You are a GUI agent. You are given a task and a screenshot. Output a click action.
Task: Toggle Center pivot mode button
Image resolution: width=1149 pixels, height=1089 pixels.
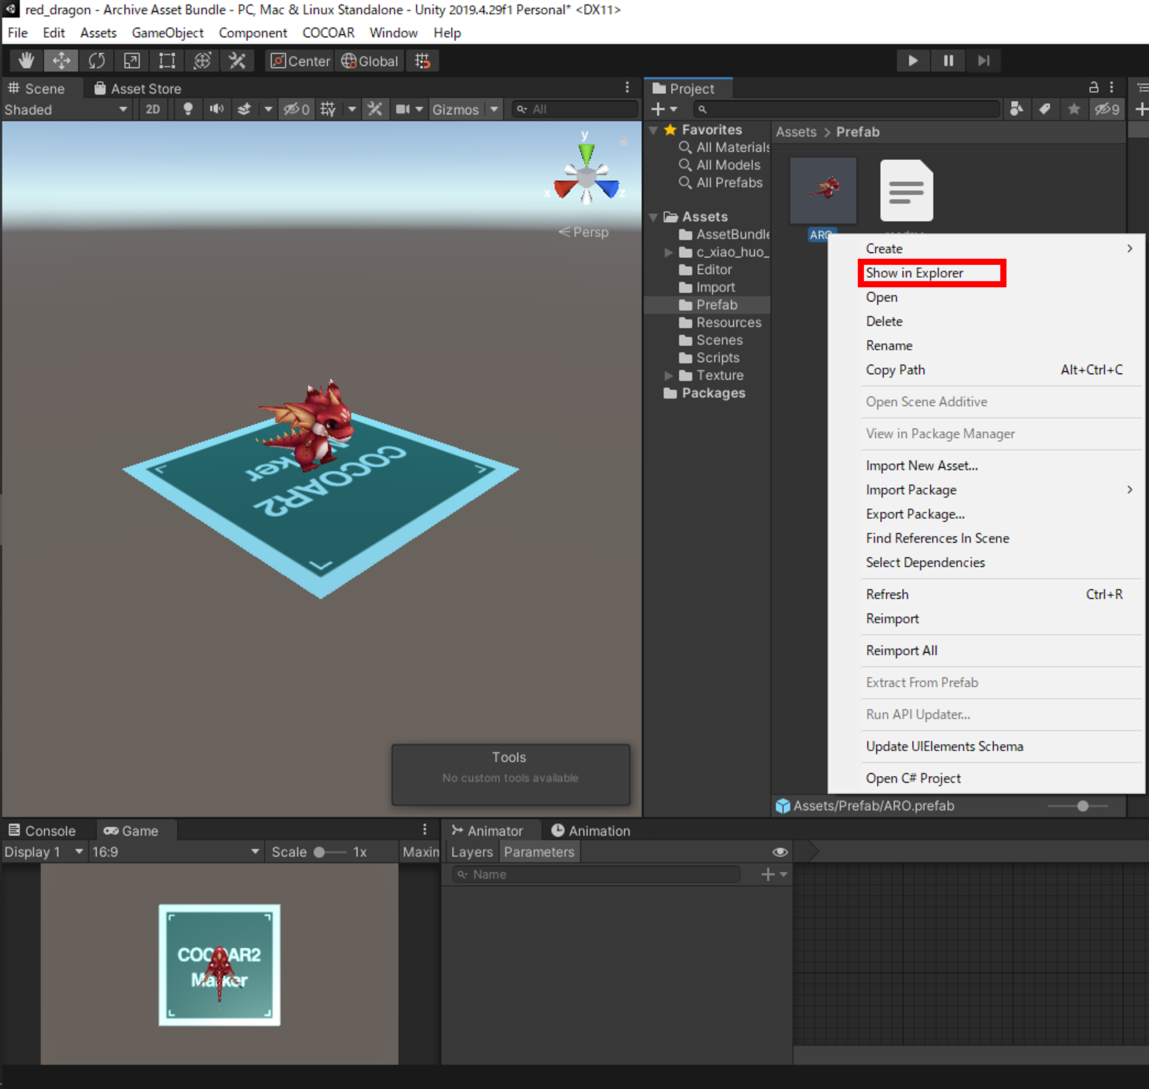click(x=300, y=61)
